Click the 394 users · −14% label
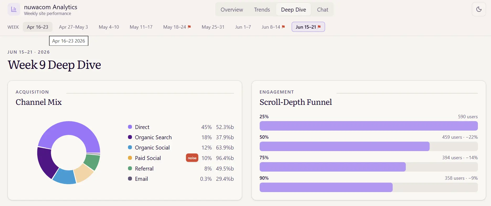491x206 pixels. click(x=460, y=158)
